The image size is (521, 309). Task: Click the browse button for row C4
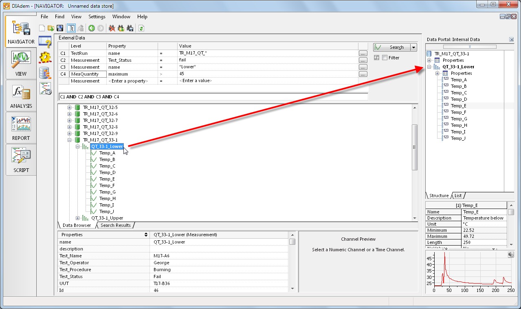(363, 74)
